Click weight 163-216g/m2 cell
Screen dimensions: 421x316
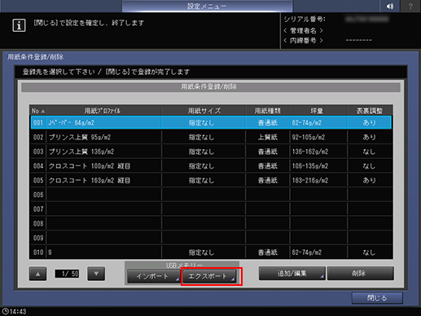point(310,181)
